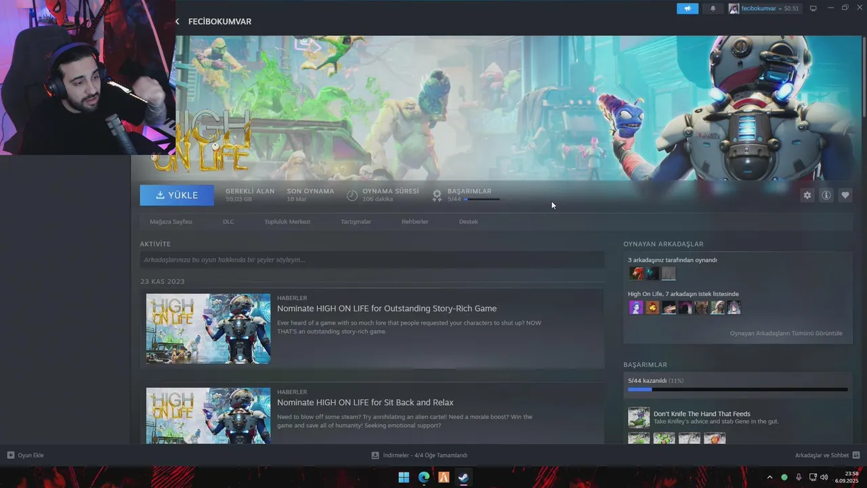This screenshot has width=867, height=488.
Task: Open 'Don't Knife The Hand That Feeds' achievement icon
Action: tap(639, 418)
